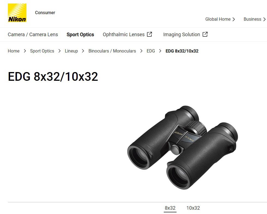This screenshot has height=214, width=267.
Task: Open the Camera / Camera Lens menu
Action: click(x=33, y=35)
